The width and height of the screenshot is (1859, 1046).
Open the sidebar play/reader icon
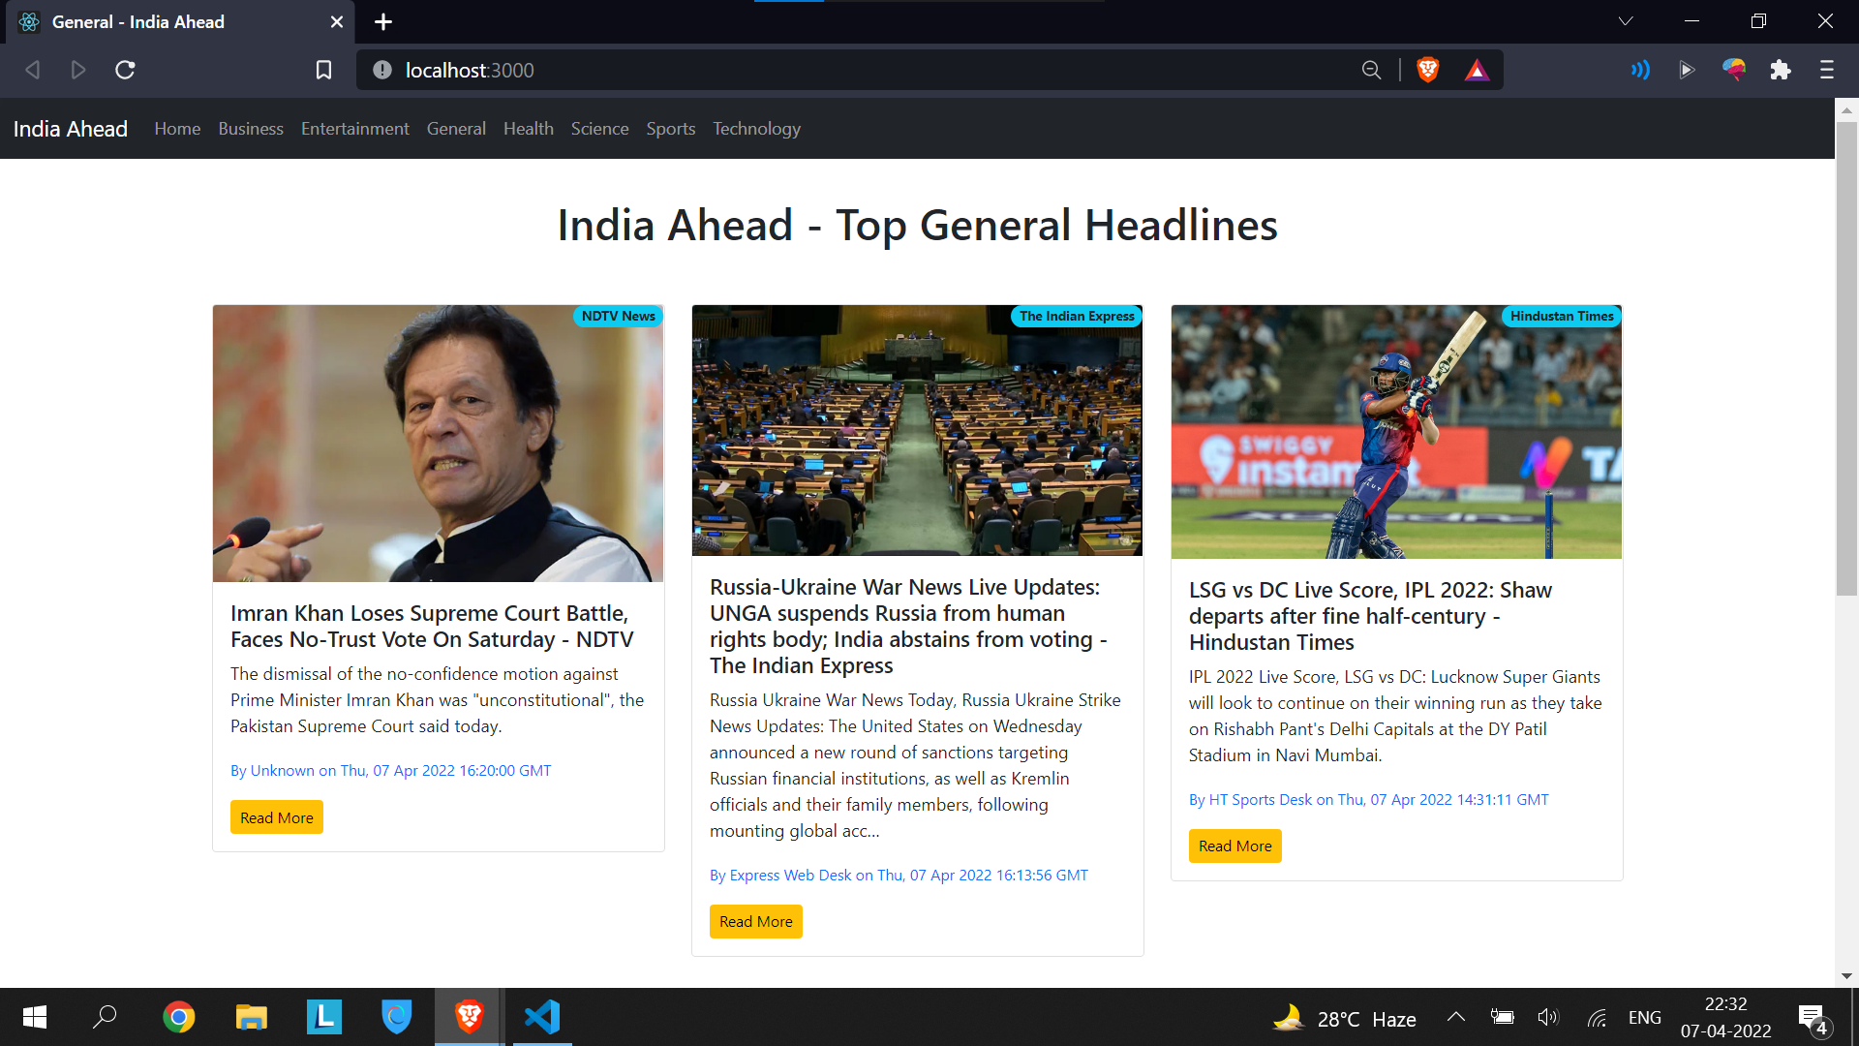(1687, 70)
